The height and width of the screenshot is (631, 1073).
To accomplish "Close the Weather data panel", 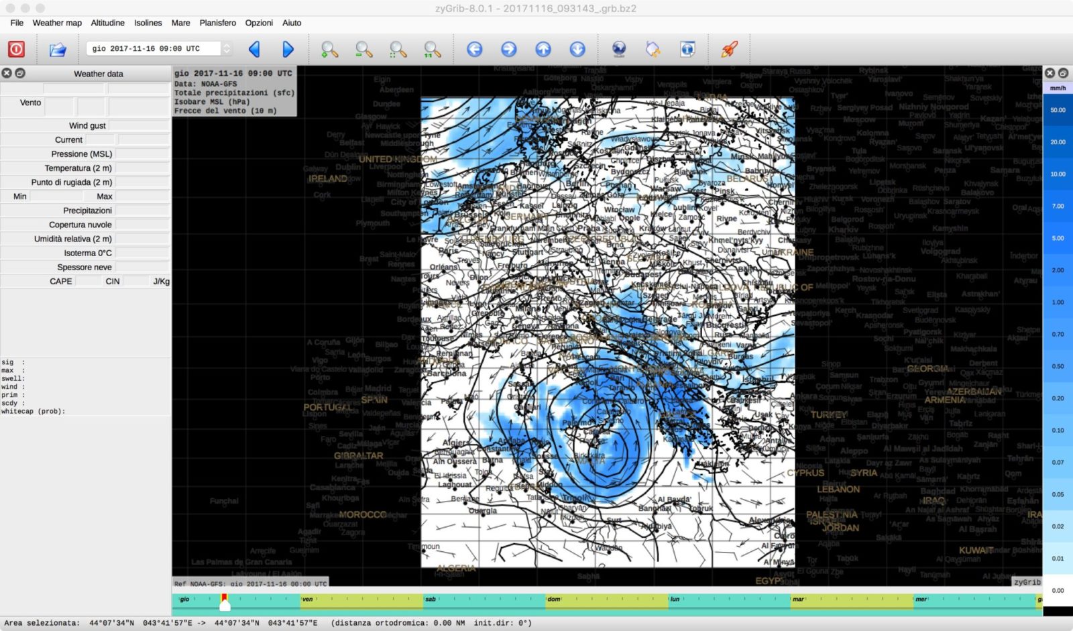I will (x=7, y=73).
